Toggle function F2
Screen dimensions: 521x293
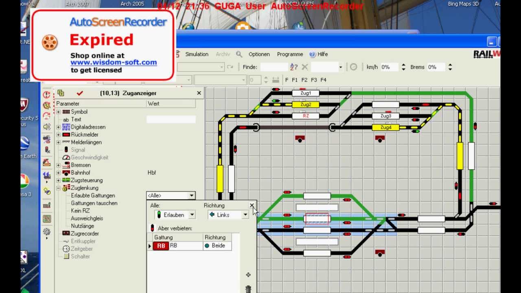point(304,80)
